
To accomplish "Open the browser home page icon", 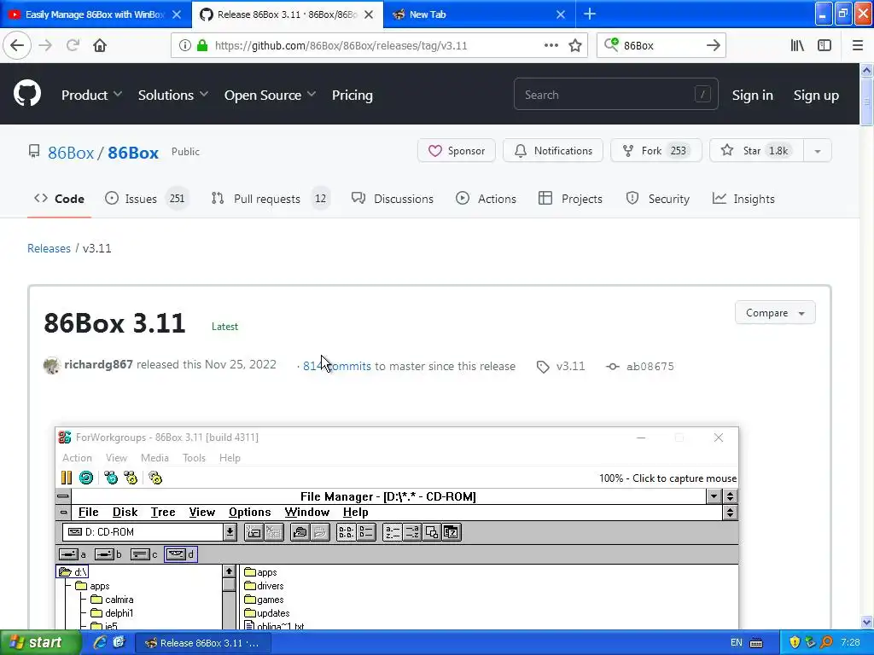I will [x=100, y=45].
